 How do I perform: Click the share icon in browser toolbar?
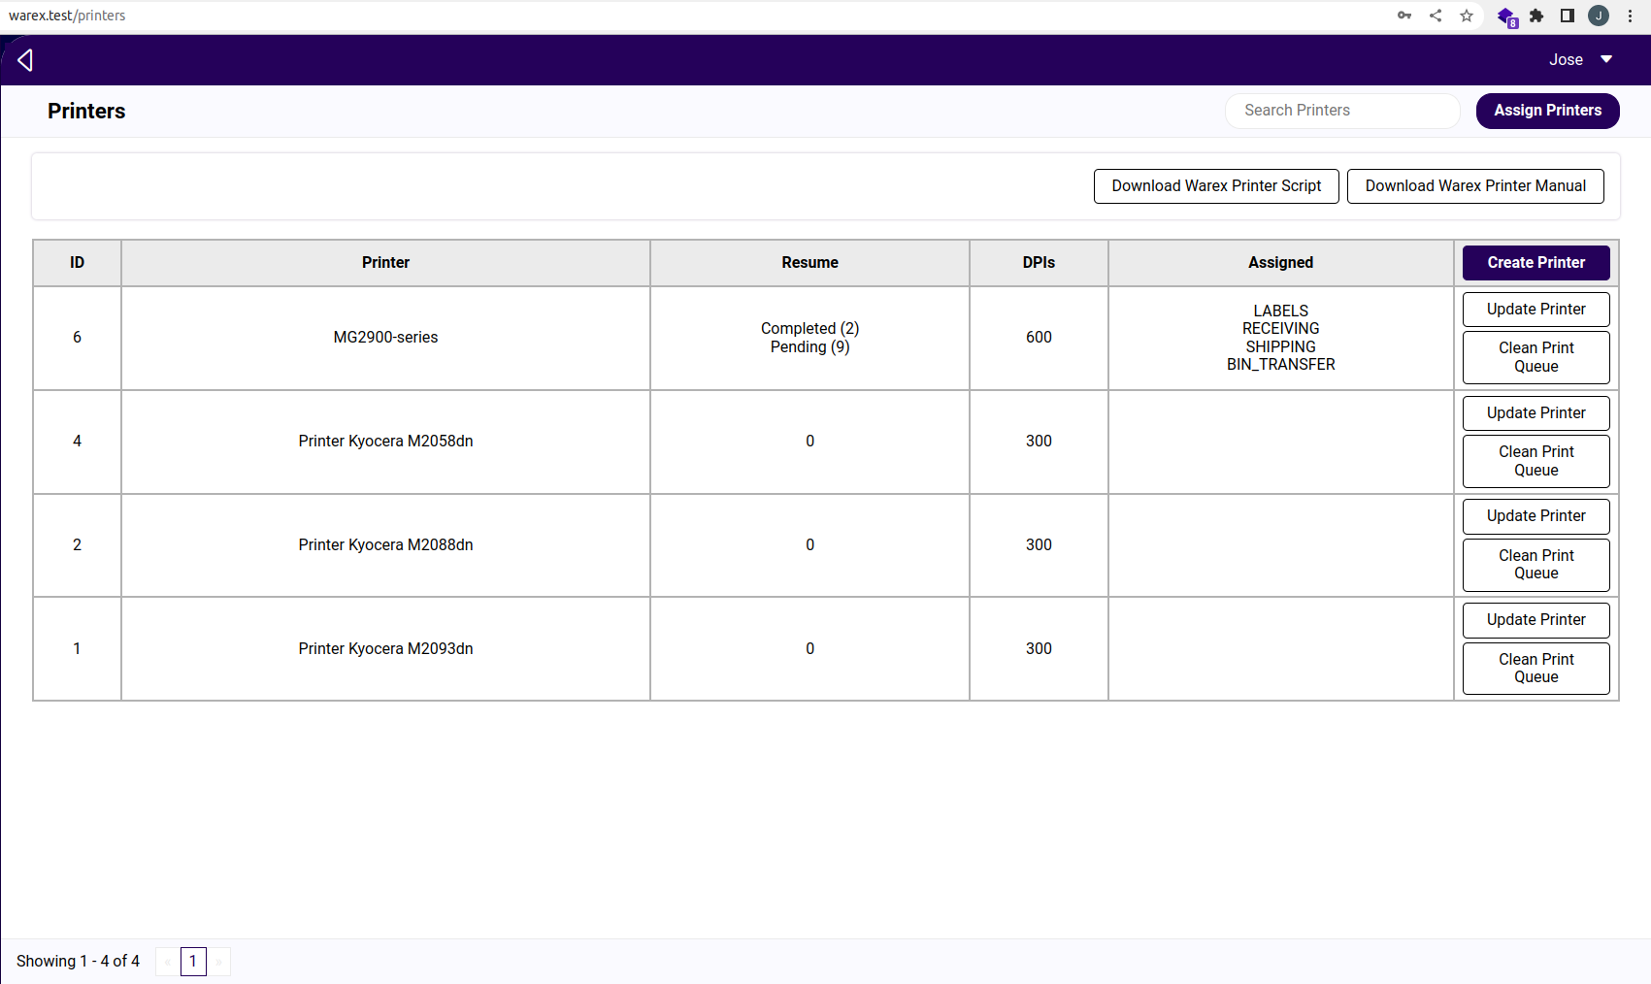click(1436, 16)
